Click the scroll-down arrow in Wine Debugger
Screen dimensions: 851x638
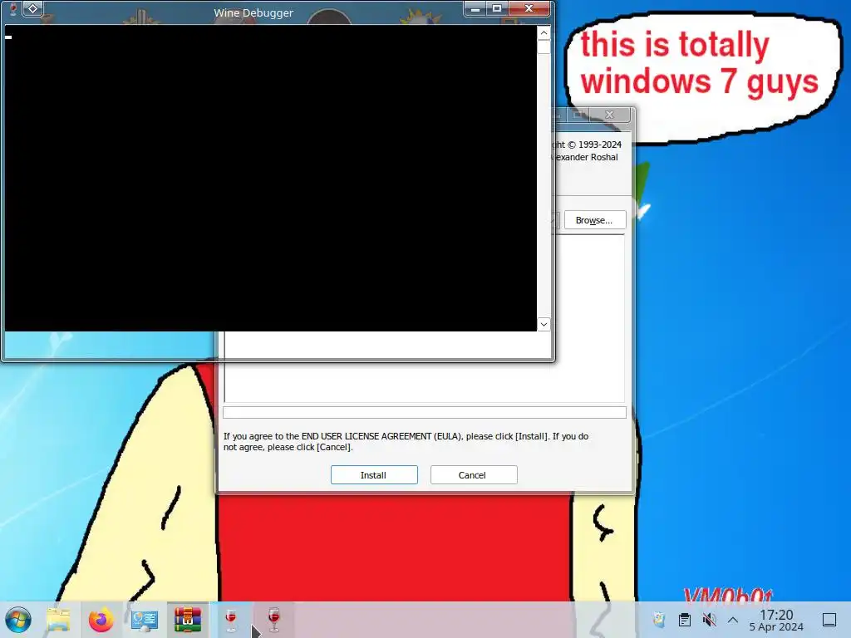click(x=544, y=325)
